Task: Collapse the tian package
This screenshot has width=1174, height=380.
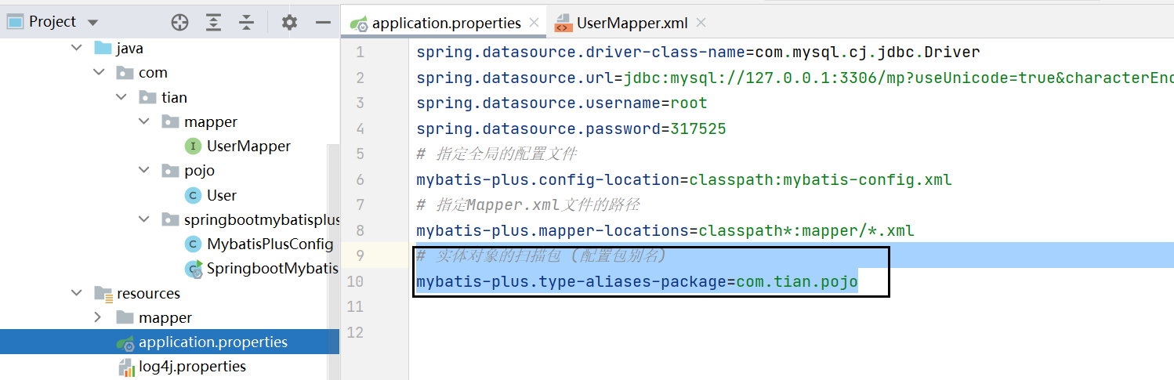Action: click(121, 97)
